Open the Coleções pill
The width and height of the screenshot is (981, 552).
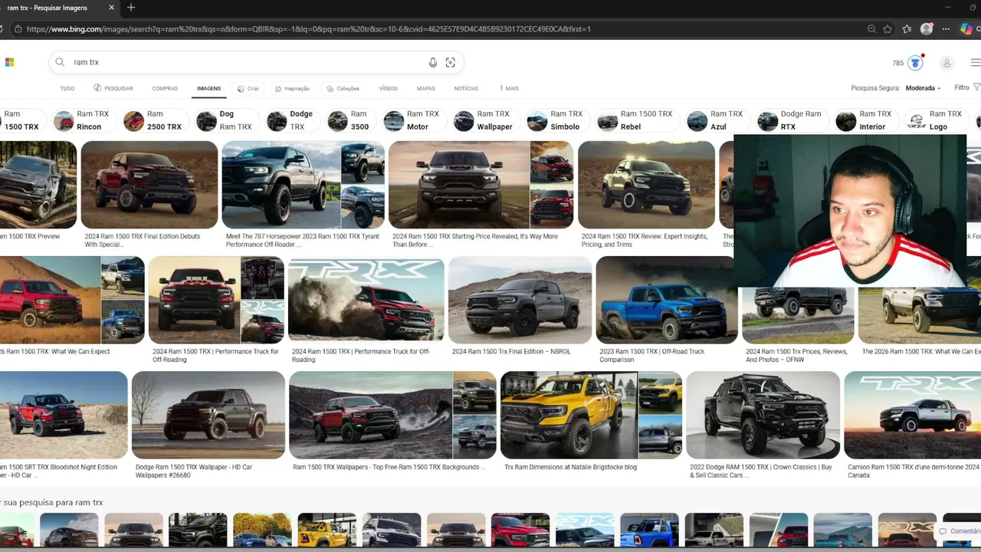click(342, 88)
